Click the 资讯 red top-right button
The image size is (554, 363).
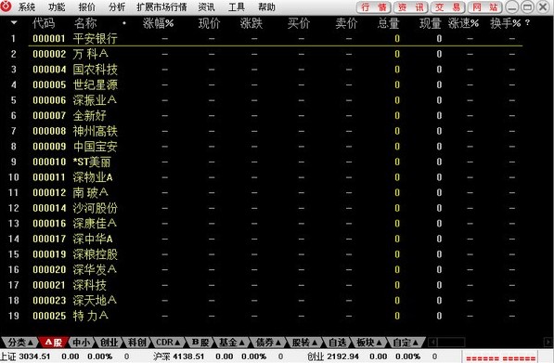click(x=410, y=7)
